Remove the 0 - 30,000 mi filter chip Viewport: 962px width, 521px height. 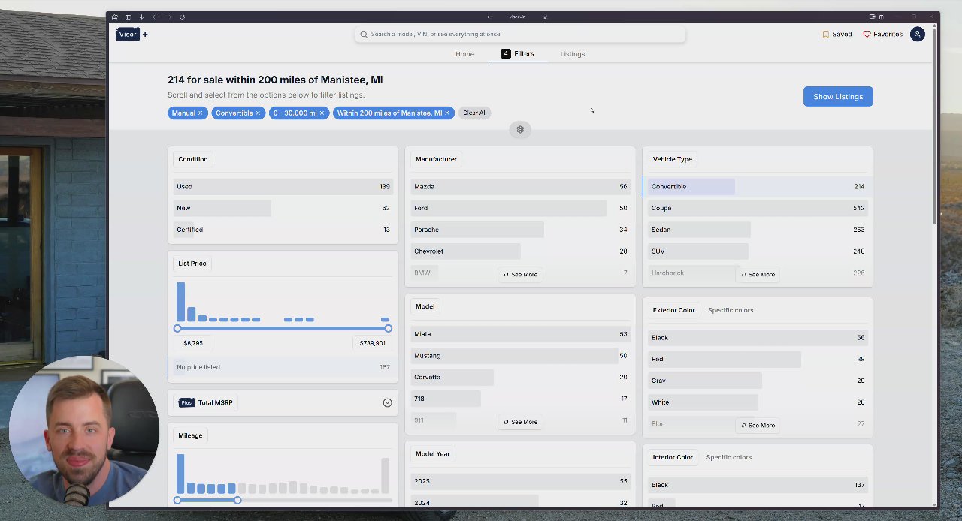322,113
